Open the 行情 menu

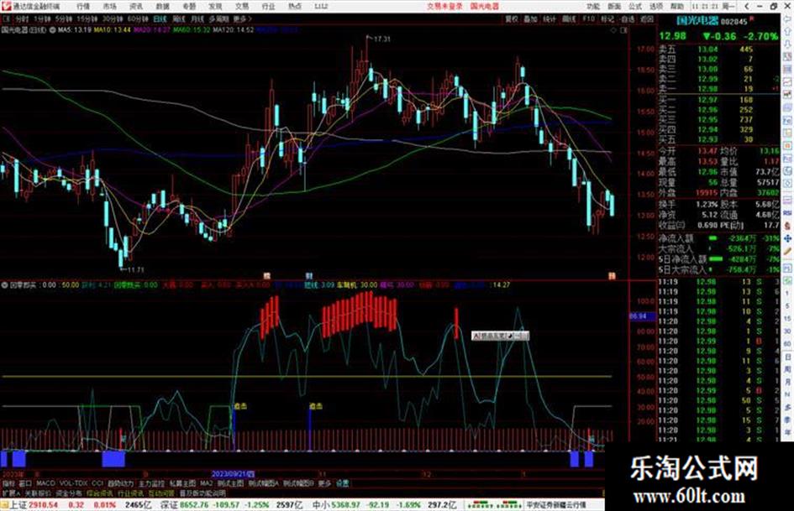pyautogui.click(x=83, y=7)
